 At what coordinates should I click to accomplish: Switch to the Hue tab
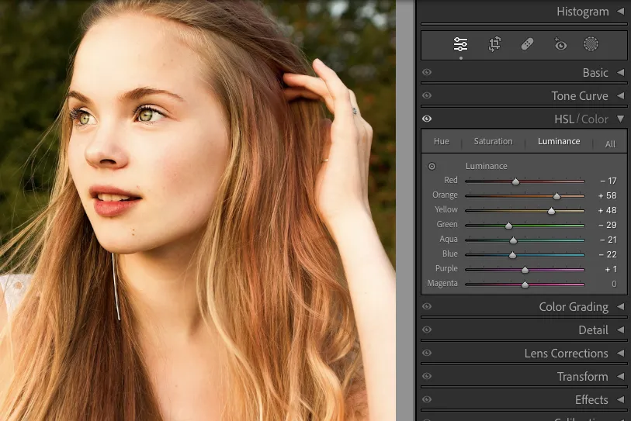[442, 142]
